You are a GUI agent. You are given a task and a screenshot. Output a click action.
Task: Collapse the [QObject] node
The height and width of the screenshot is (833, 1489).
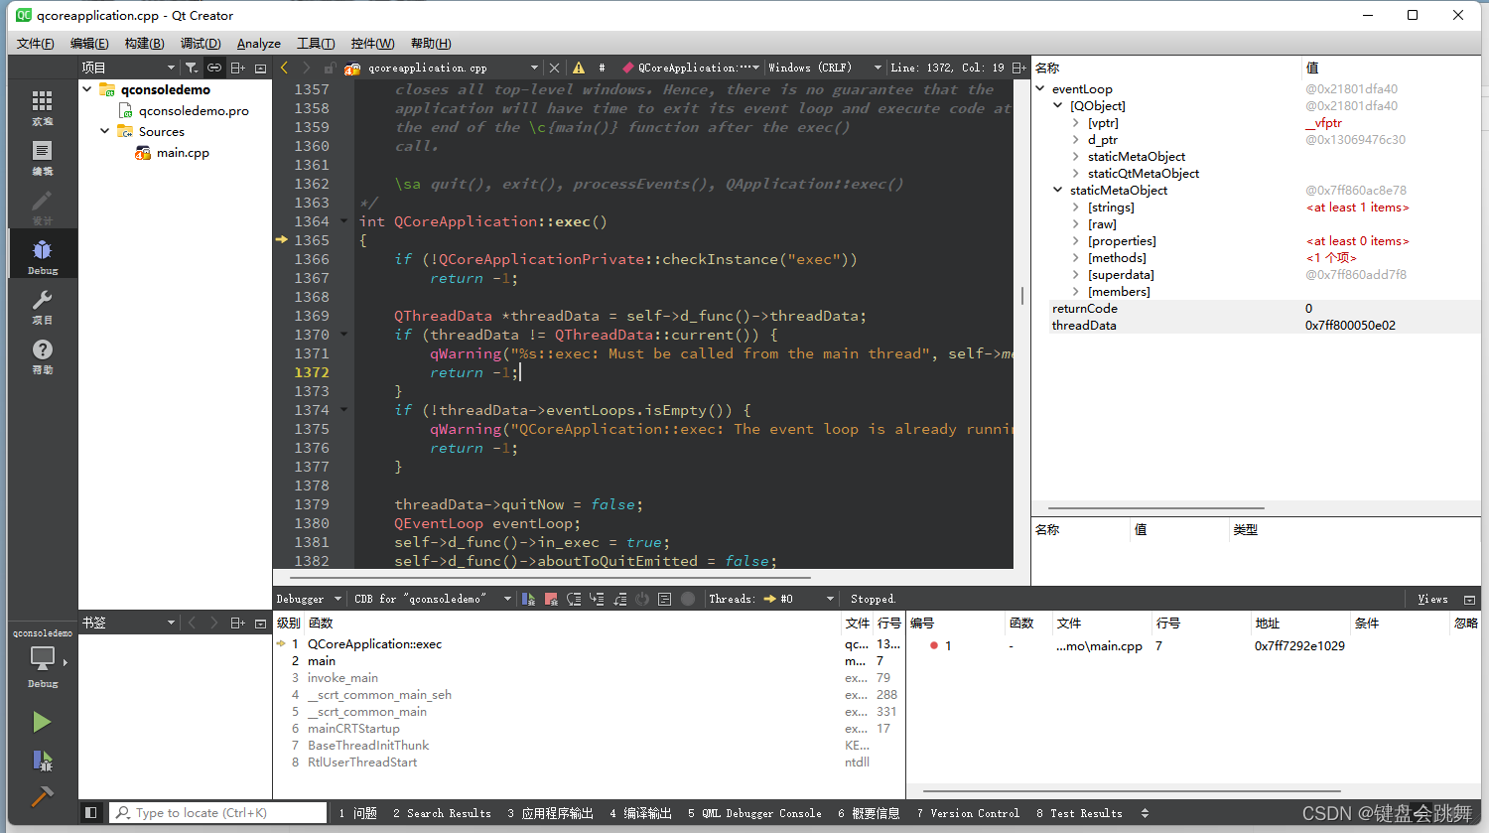pyautogui.click(x=1058, y=105)
